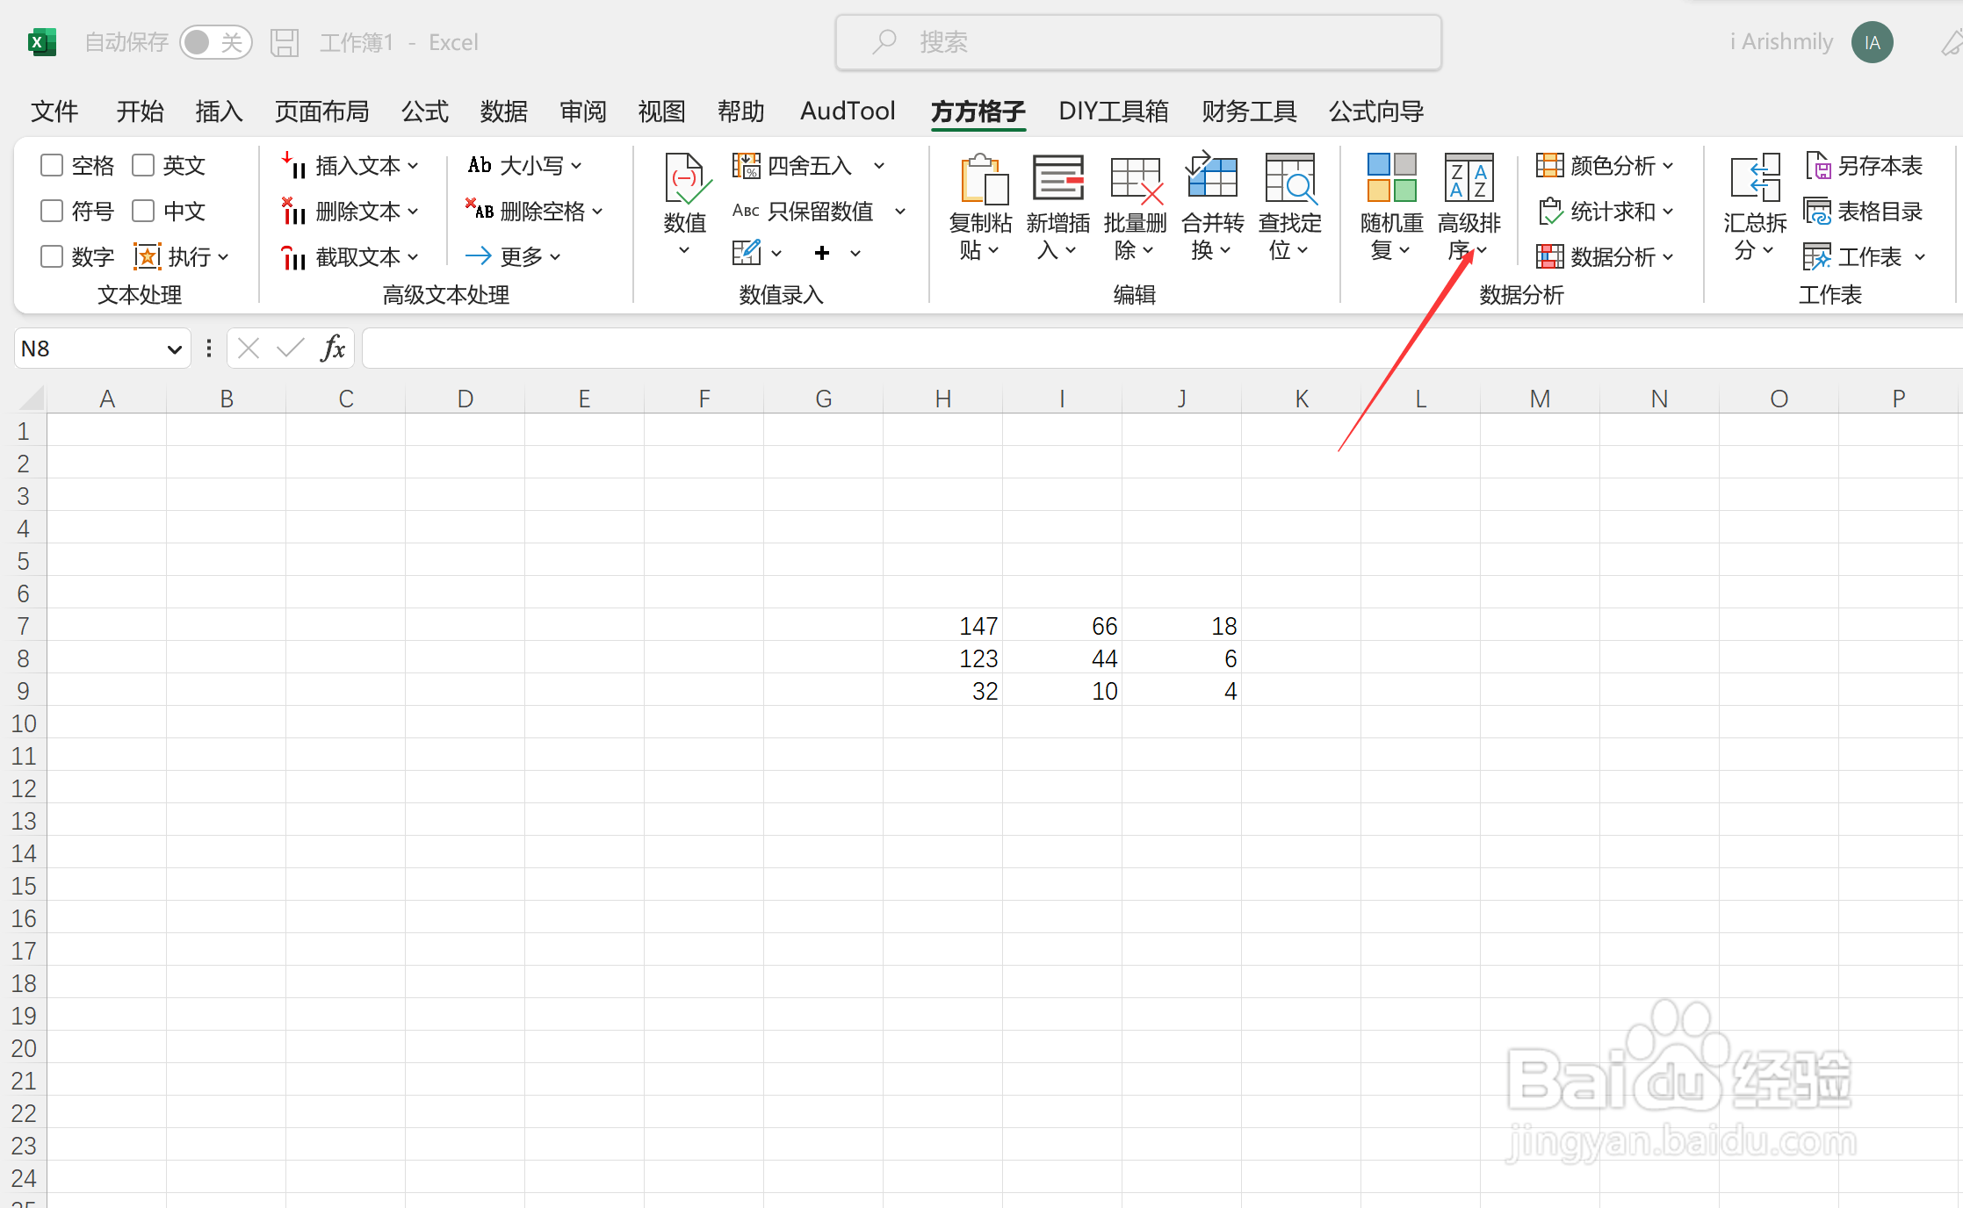Click the 另存本表 icon
Screen dimensions: 1963x1208
point(1820,165)
